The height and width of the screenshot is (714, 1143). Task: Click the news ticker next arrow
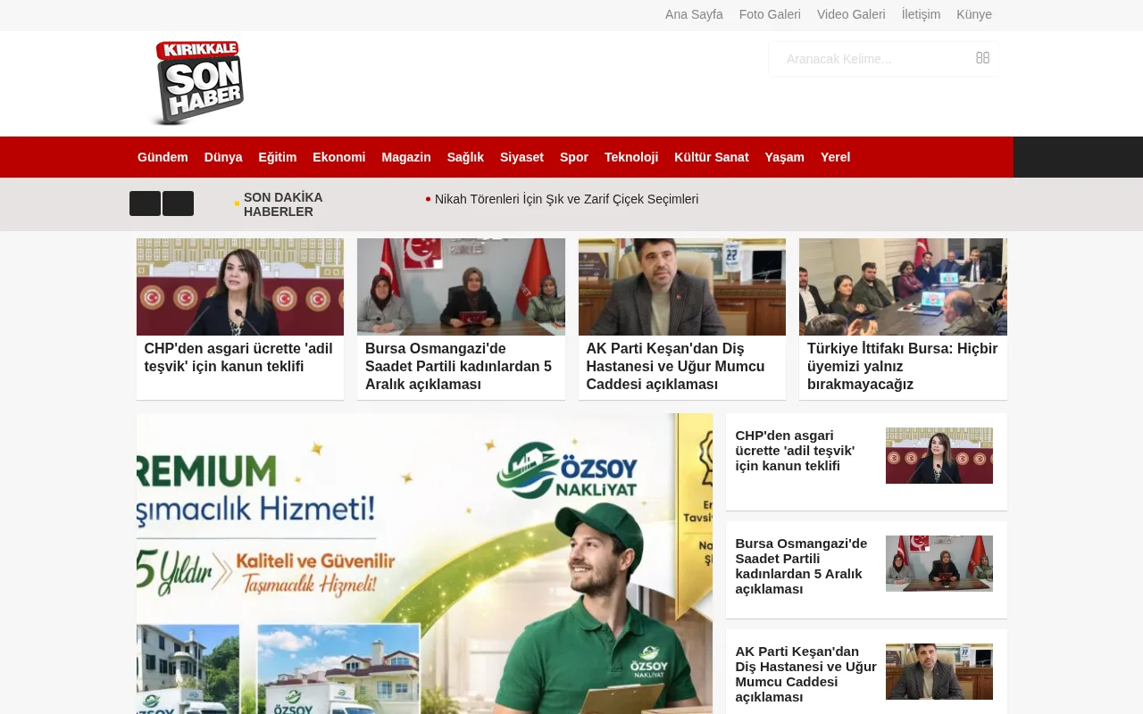179,203
